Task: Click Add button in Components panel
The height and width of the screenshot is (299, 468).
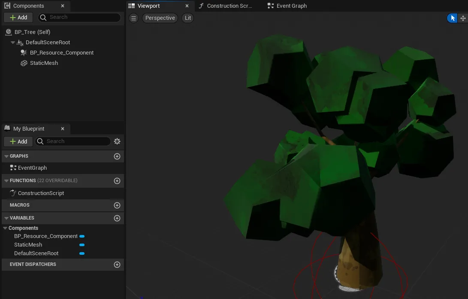Action: pyautogui.click(x=18, y=17)
